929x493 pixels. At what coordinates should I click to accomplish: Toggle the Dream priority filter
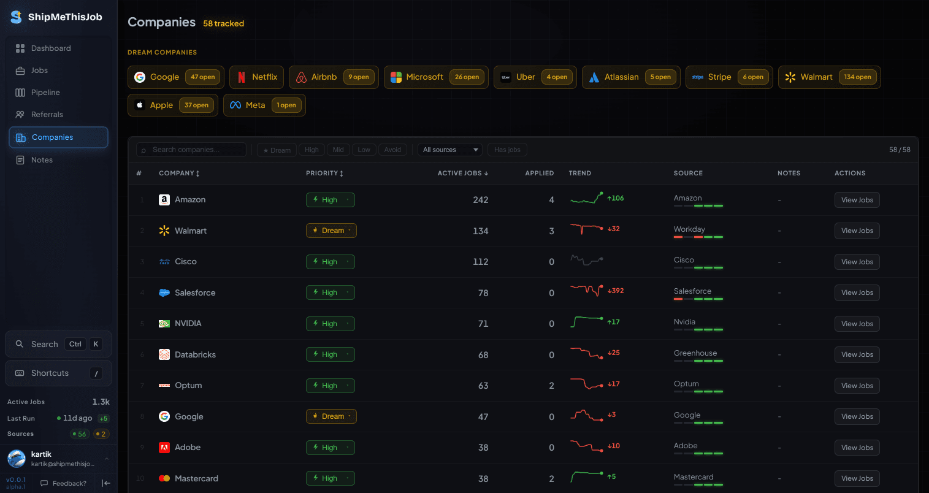[277, 150]
